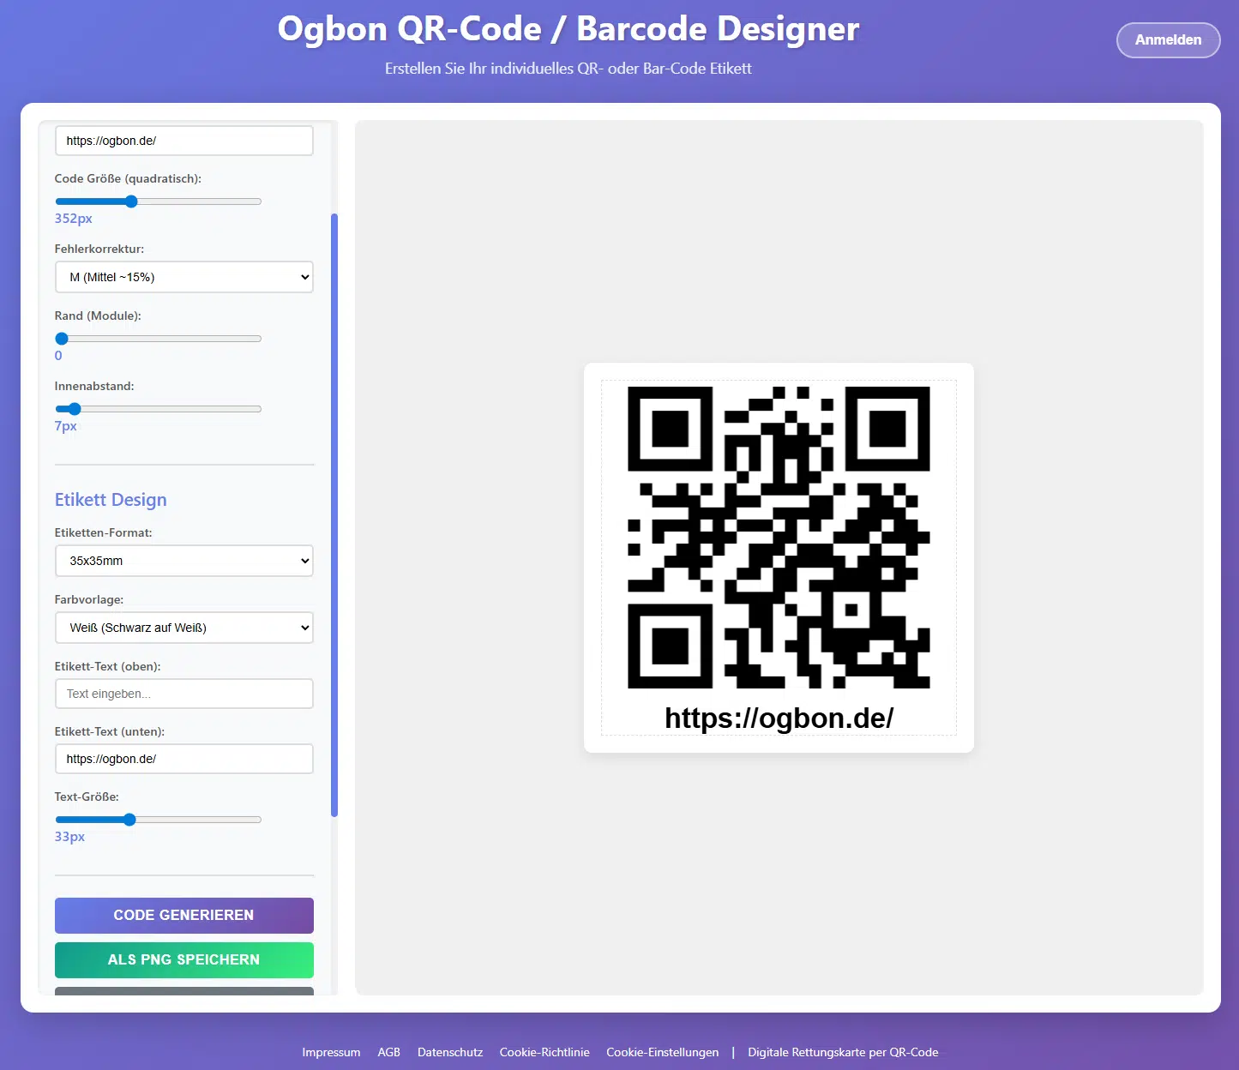Click the Rand (Module) slider handle
The image size is (1239, 1070).
[62, 339]
